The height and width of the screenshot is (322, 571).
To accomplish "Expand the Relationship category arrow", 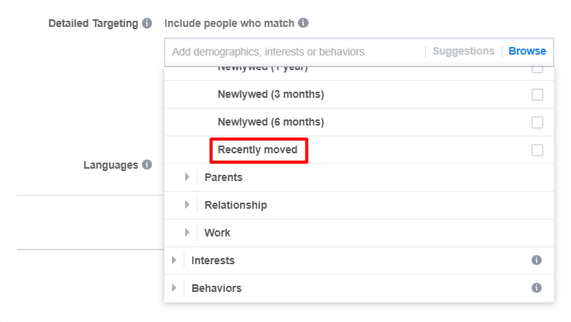I will pos(188,205).
